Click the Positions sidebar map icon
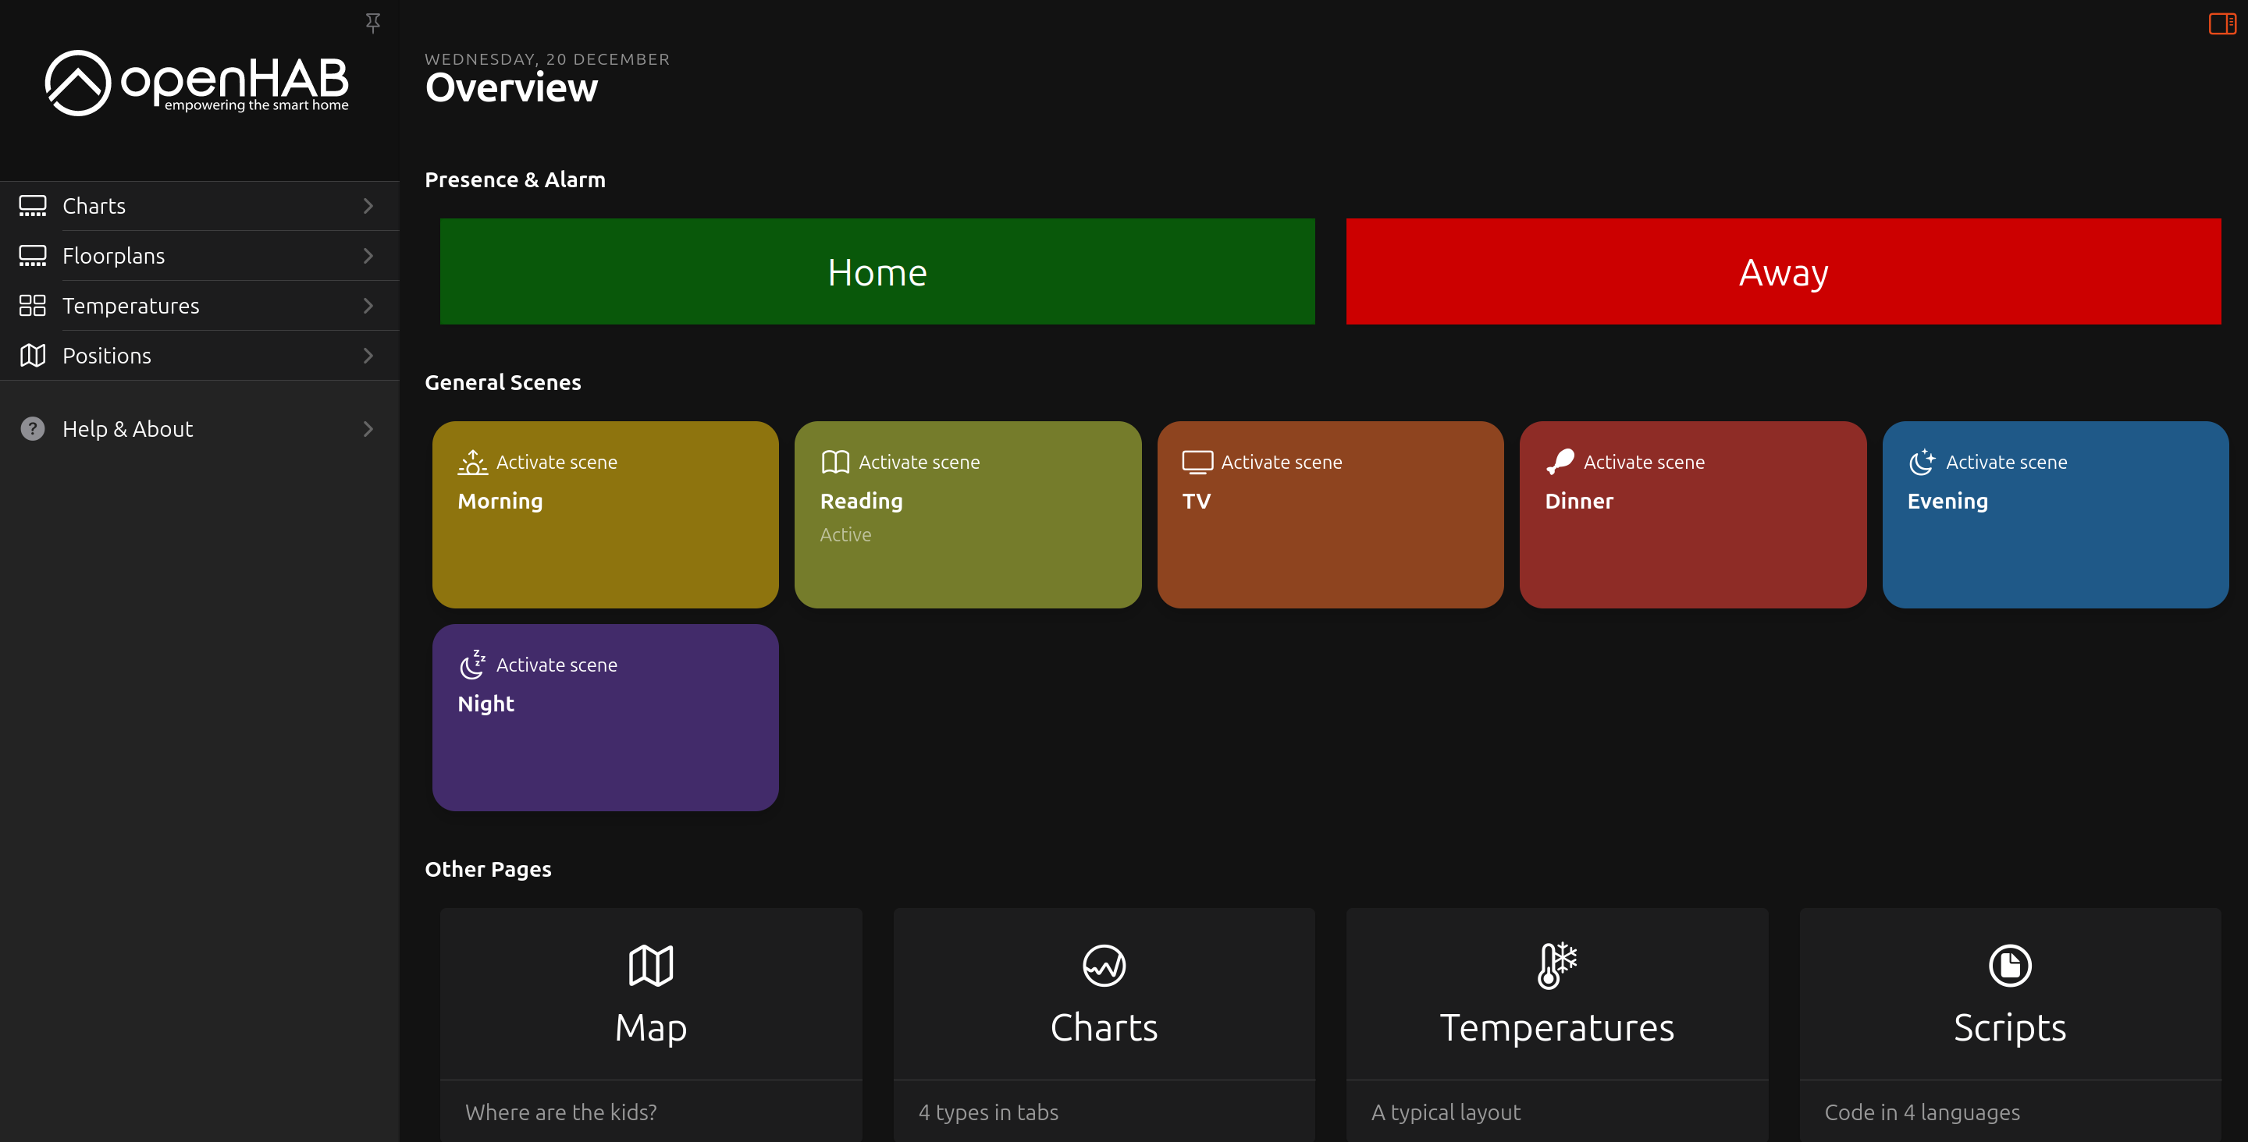The height and width of the screenshot is (1142, 2248). [x=32, y=355]
